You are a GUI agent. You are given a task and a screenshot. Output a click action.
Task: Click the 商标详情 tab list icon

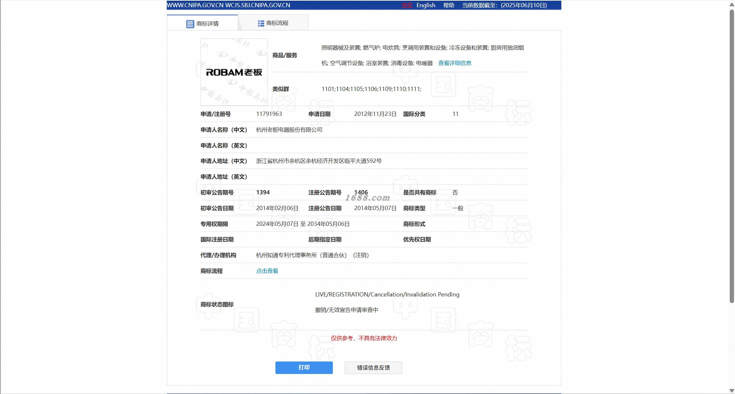coord(190,24)
